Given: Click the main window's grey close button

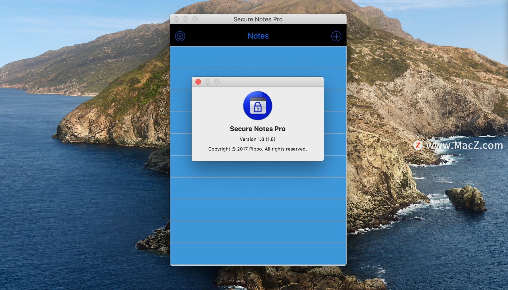Looking at the screenshot, I should 176,19.
